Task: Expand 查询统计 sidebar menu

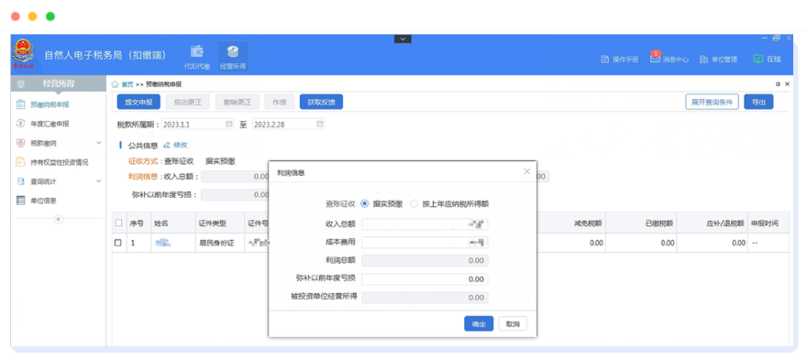Action: (x=58, y=181)
